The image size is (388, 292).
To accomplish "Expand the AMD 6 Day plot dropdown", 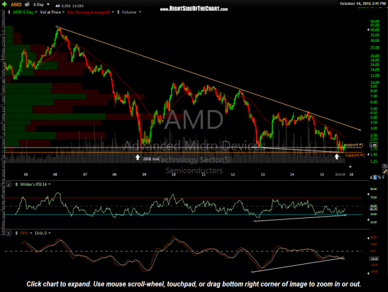I will [x=36, y=12].
